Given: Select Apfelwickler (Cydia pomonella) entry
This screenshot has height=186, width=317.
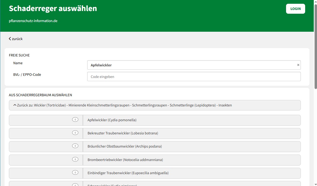Looking at the screenshot, I should point(112,120).
